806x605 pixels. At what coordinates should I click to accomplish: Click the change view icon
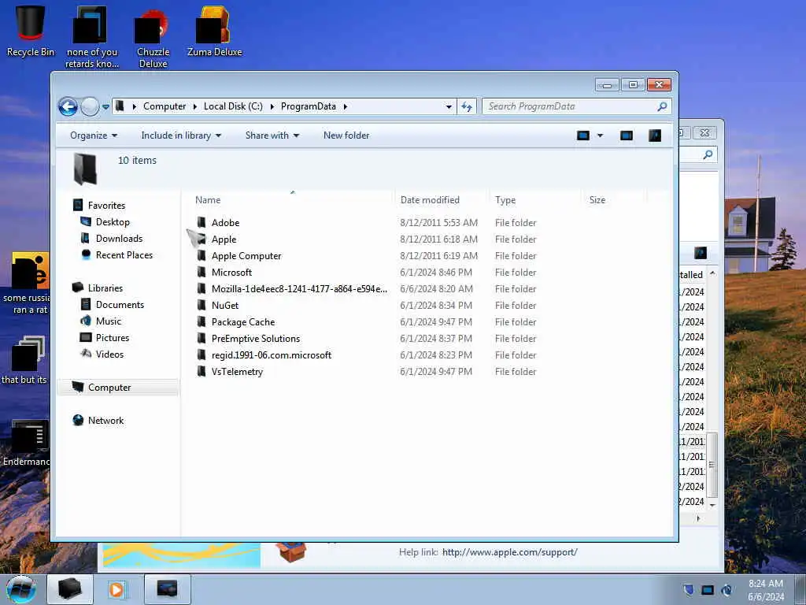pyautogui.click(x=583, y=135)
